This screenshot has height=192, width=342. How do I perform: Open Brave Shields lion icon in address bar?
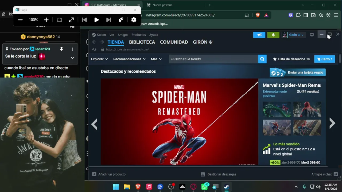258,15
